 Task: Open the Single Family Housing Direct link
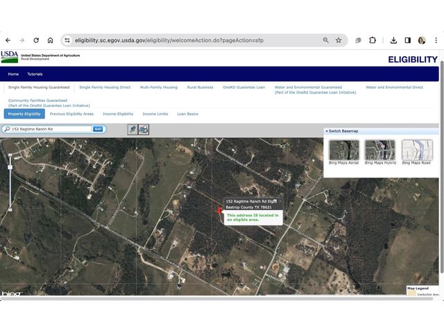pyautogui.click(x=105, y=87)
